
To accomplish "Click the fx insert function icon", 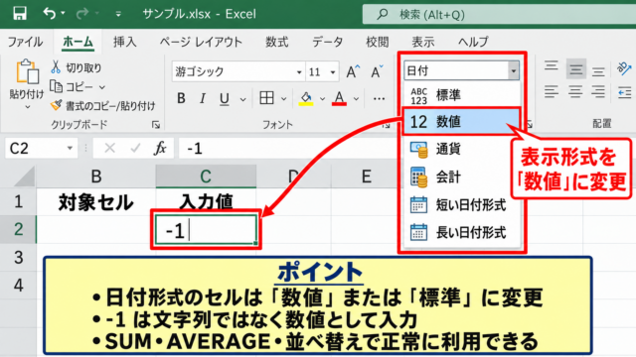I will click(160, 148).
